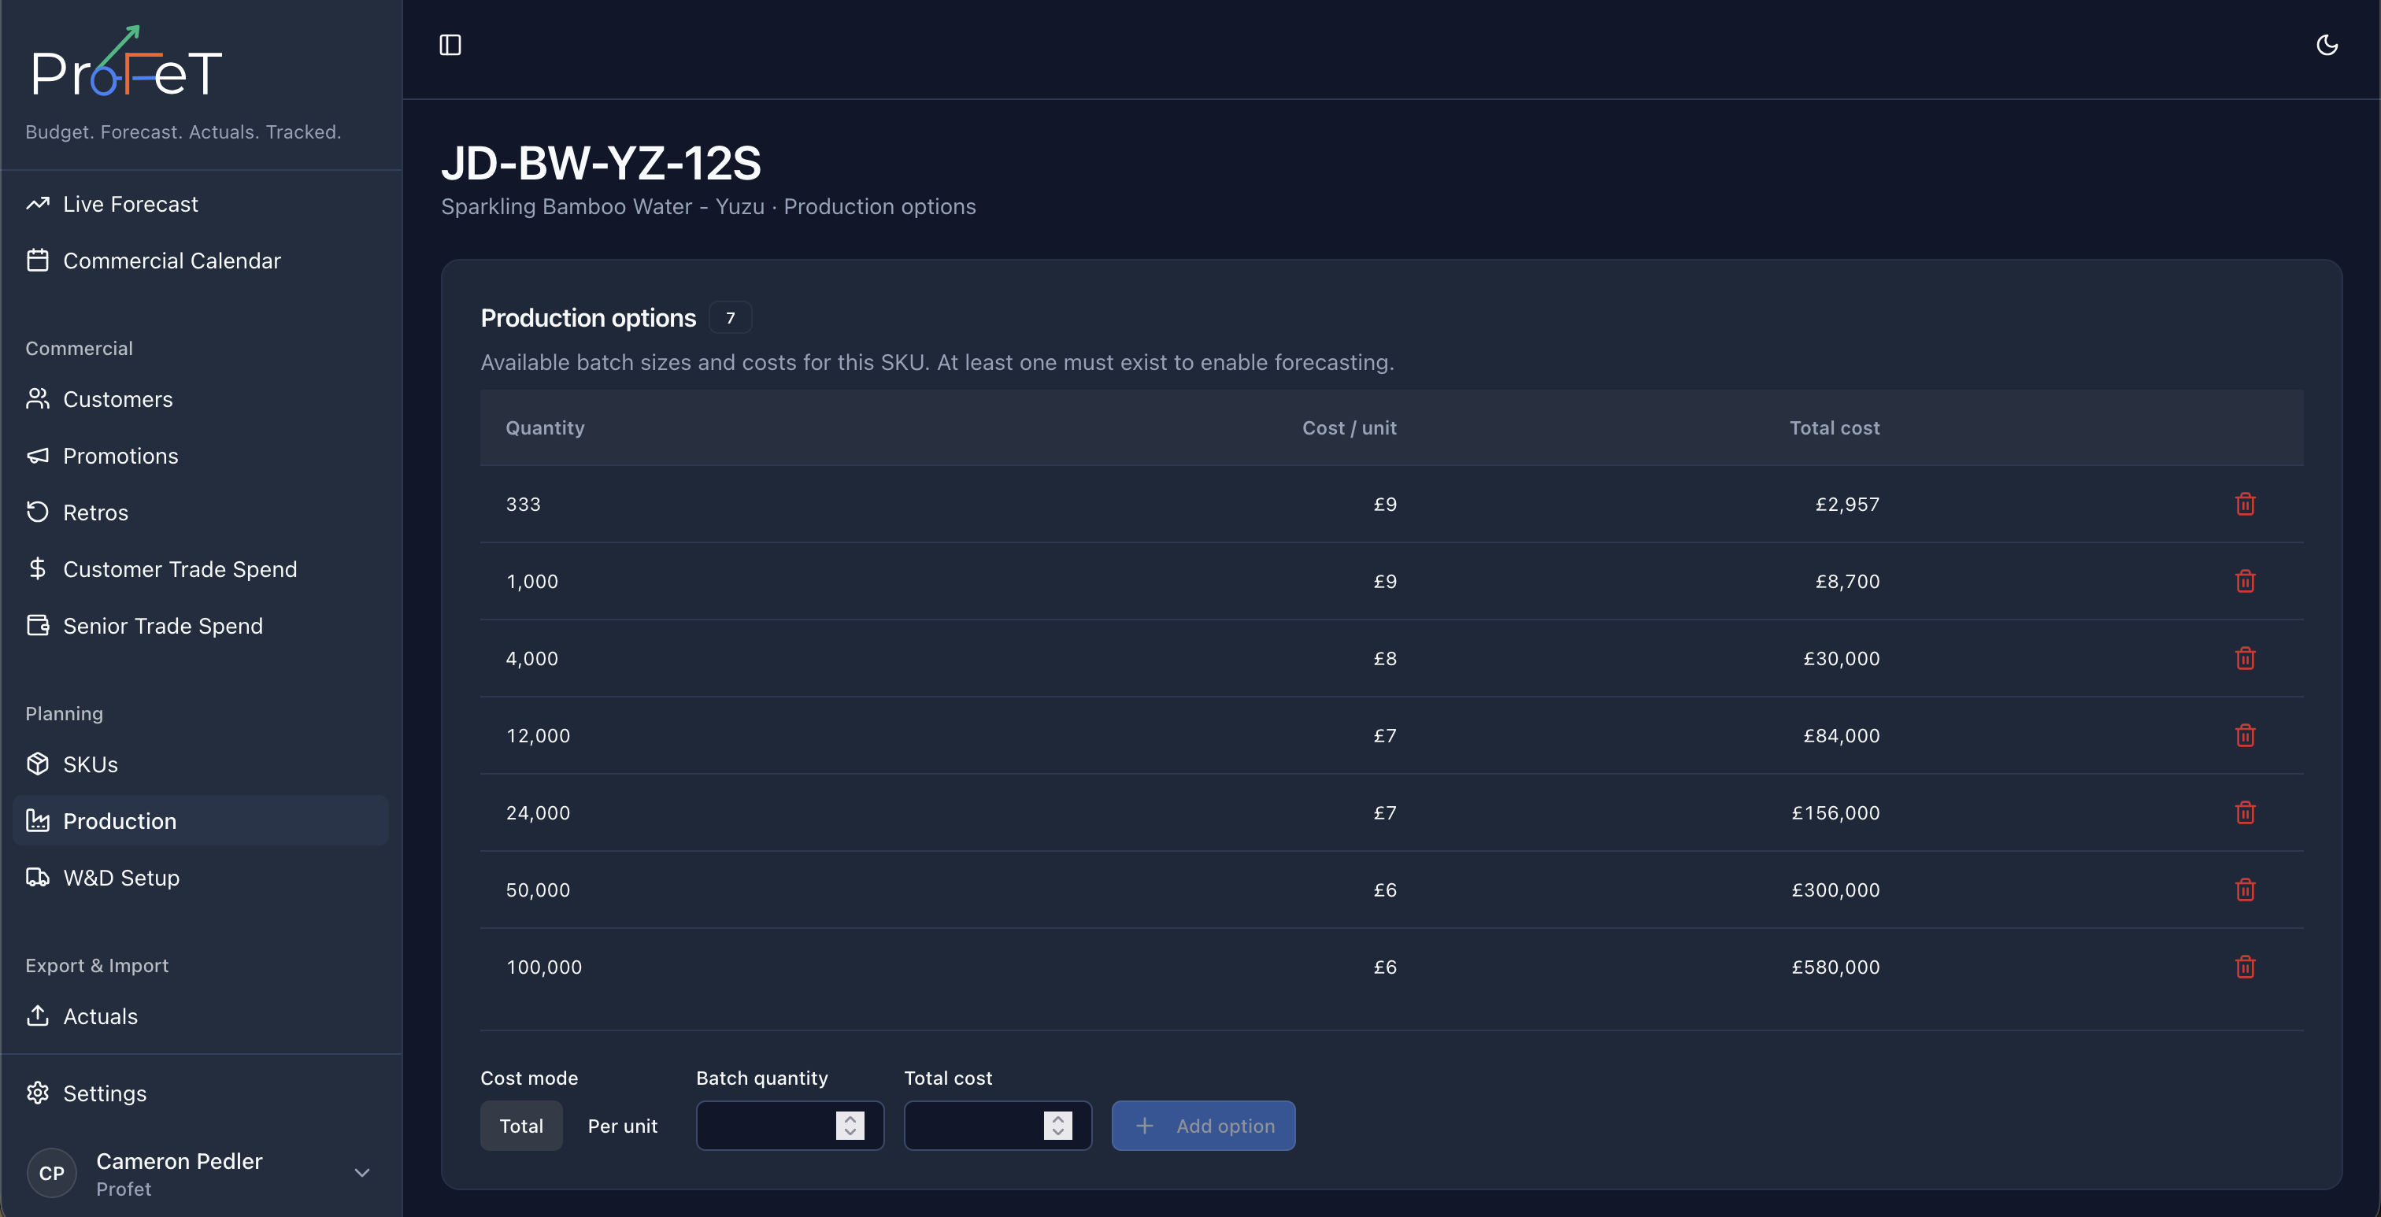Open Actuals import page
Screen dimensions: 2381x1217
click(201, 1015)
